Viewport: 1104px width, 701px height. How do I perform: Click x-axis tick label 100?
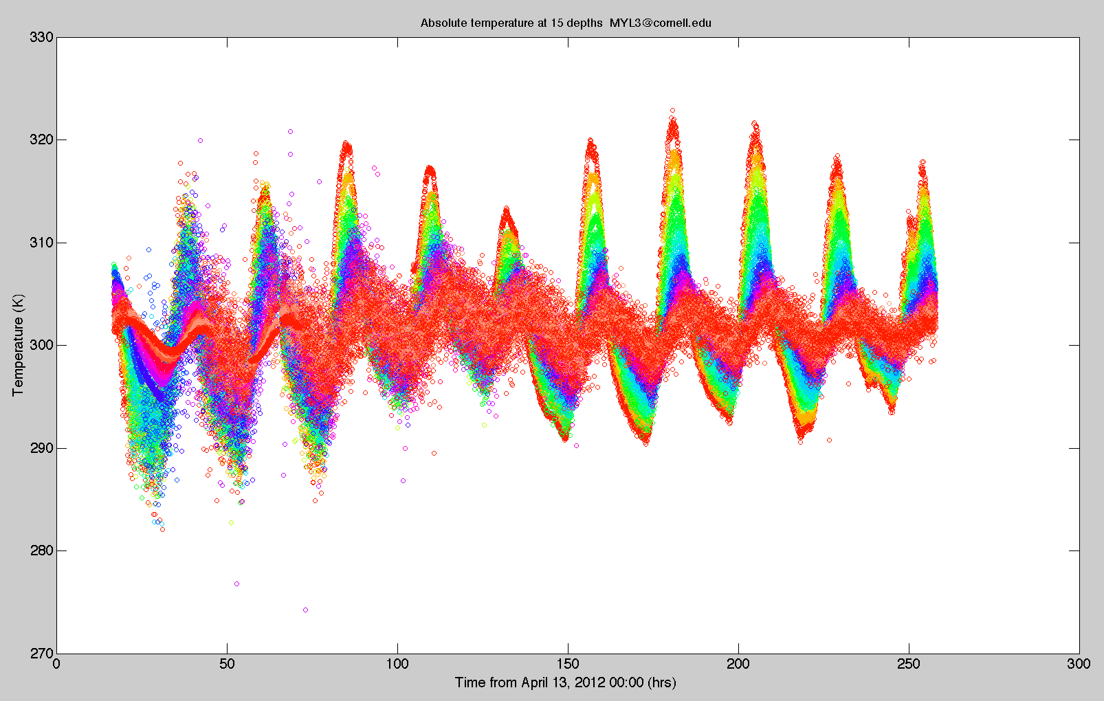point(397,664)
